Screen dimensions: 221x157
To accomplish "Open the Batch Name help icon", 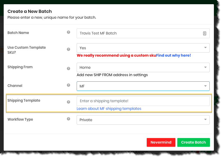I will [x=68, y=32].
